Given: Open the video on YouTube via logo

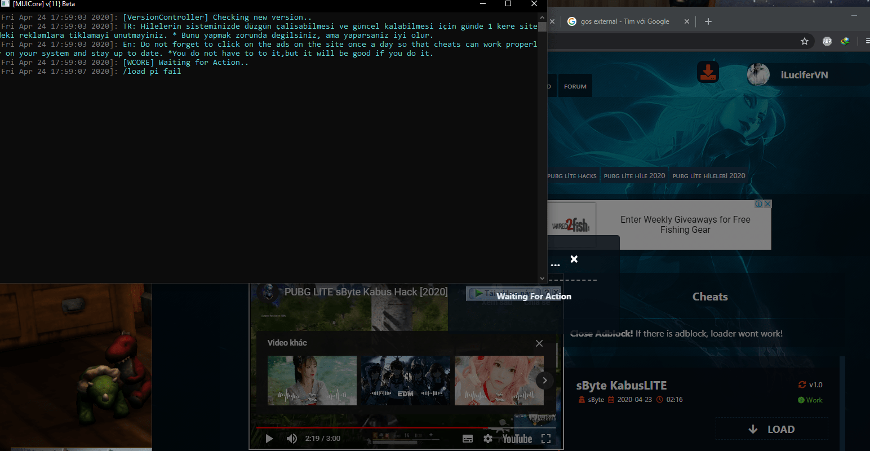Looking at the screenshot, I should (517, 439).
